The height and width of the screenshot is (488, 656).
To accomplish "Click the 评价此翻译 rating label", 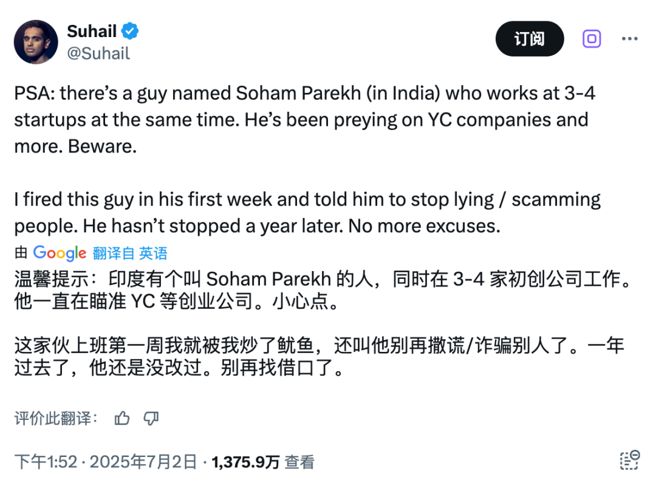I will click(x=56, y=418).
